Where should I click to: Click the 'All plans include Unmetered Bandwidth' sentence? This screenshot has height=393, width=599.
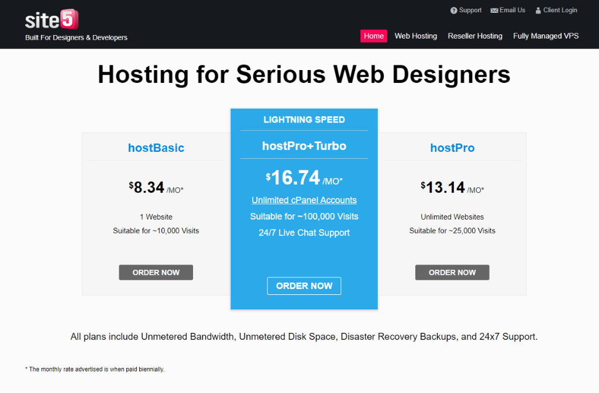(x=304, y=336)
